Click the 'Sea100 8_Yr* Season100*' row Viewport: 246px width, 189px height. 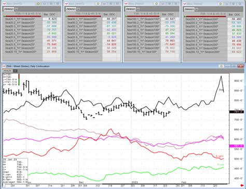pyautogui.click(x=143, y=45)
